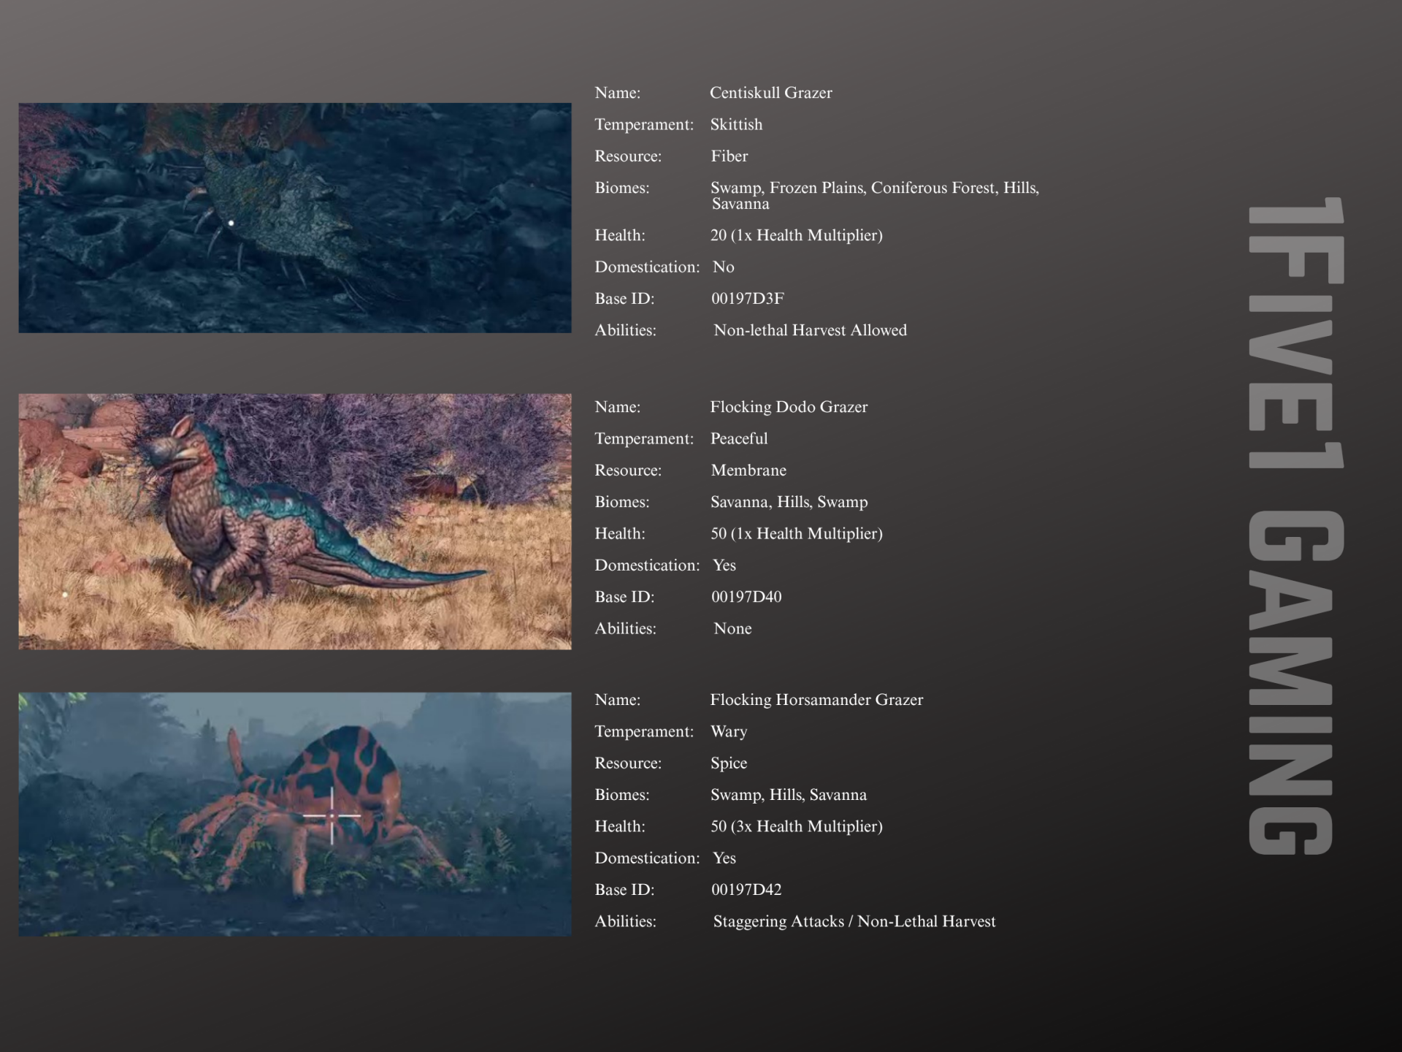Click Base ID value 00197D42
This screenshot has width=1402, height=1052.
[x=746, y=890]
